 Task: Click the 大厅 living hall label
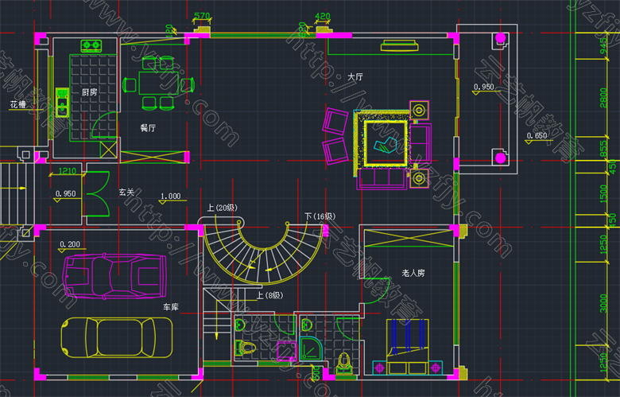pos(355,77)
